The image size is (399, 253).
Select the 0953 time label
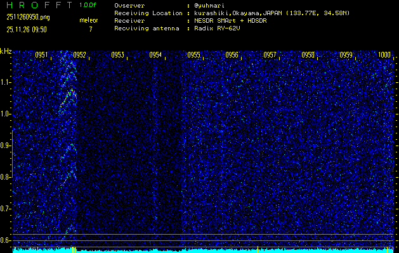click(x=117, y=55)
